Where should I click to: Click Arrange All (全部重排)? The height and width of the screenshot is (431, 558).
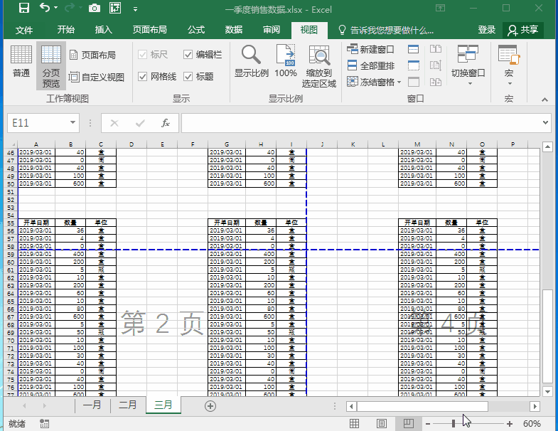(370, 65)
